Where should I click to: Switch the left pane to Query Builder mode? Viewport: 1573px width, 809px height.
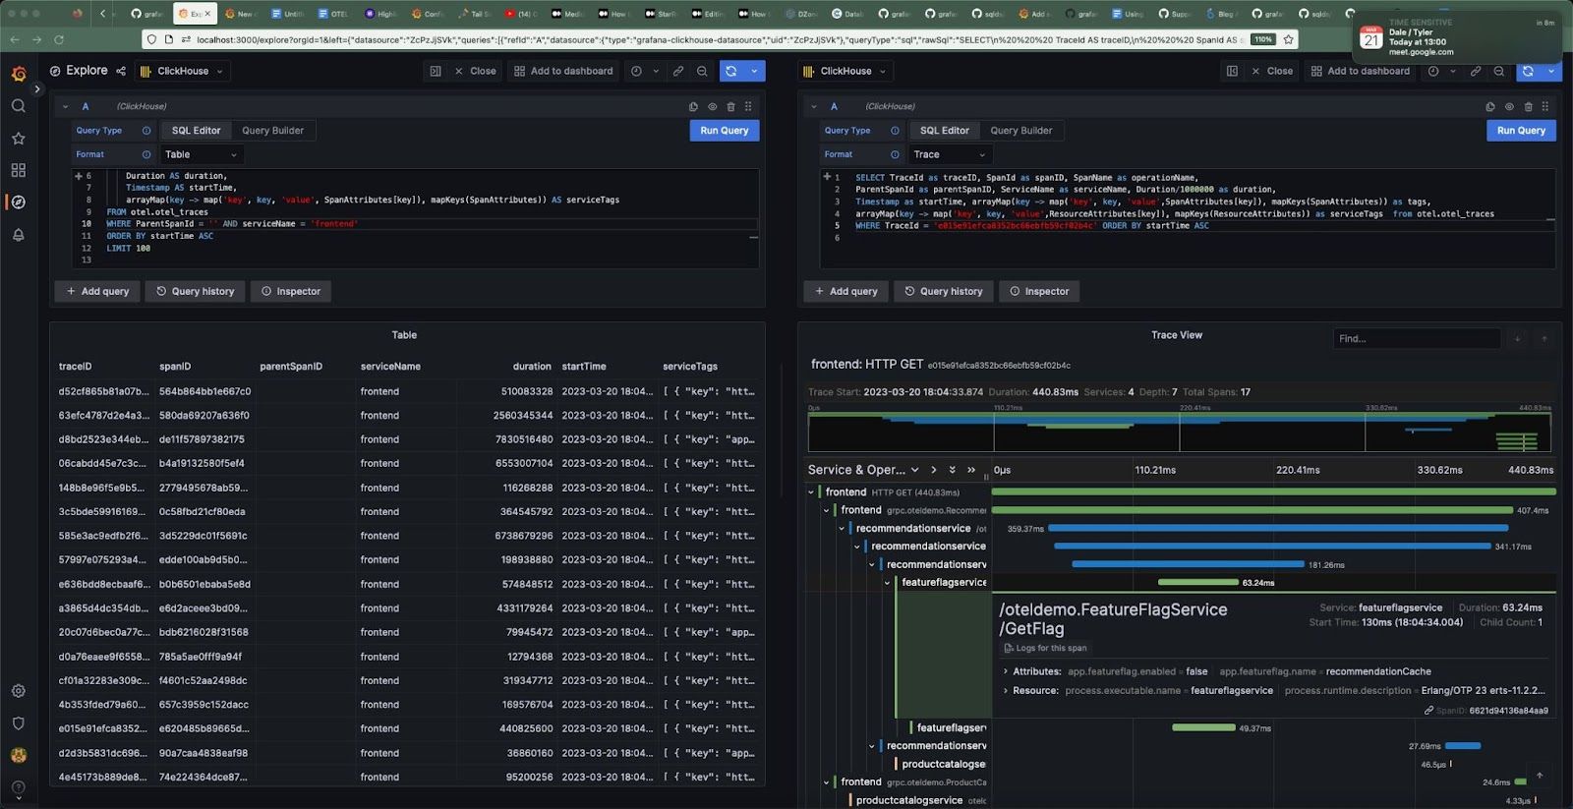click(272, 130)
